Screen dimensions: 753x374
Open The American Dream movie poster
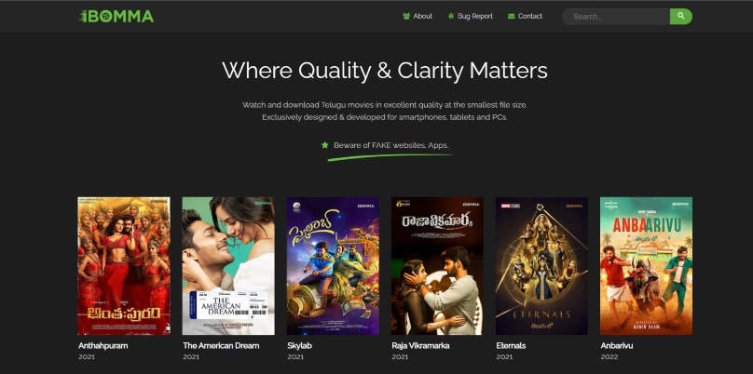pos(228,266)
